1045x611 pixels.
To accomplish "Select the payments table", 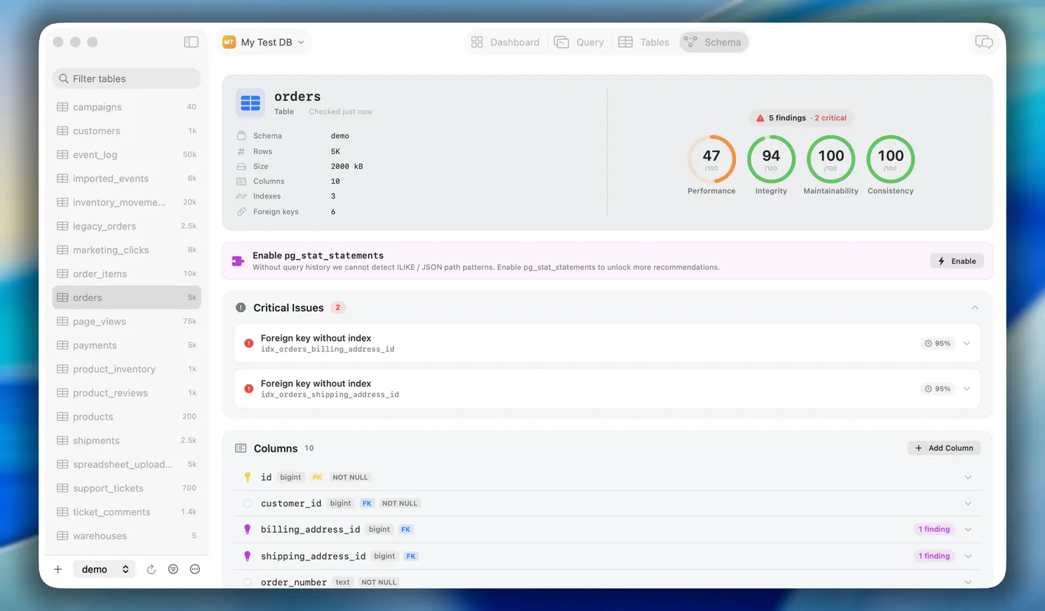I will pos(126,345).
